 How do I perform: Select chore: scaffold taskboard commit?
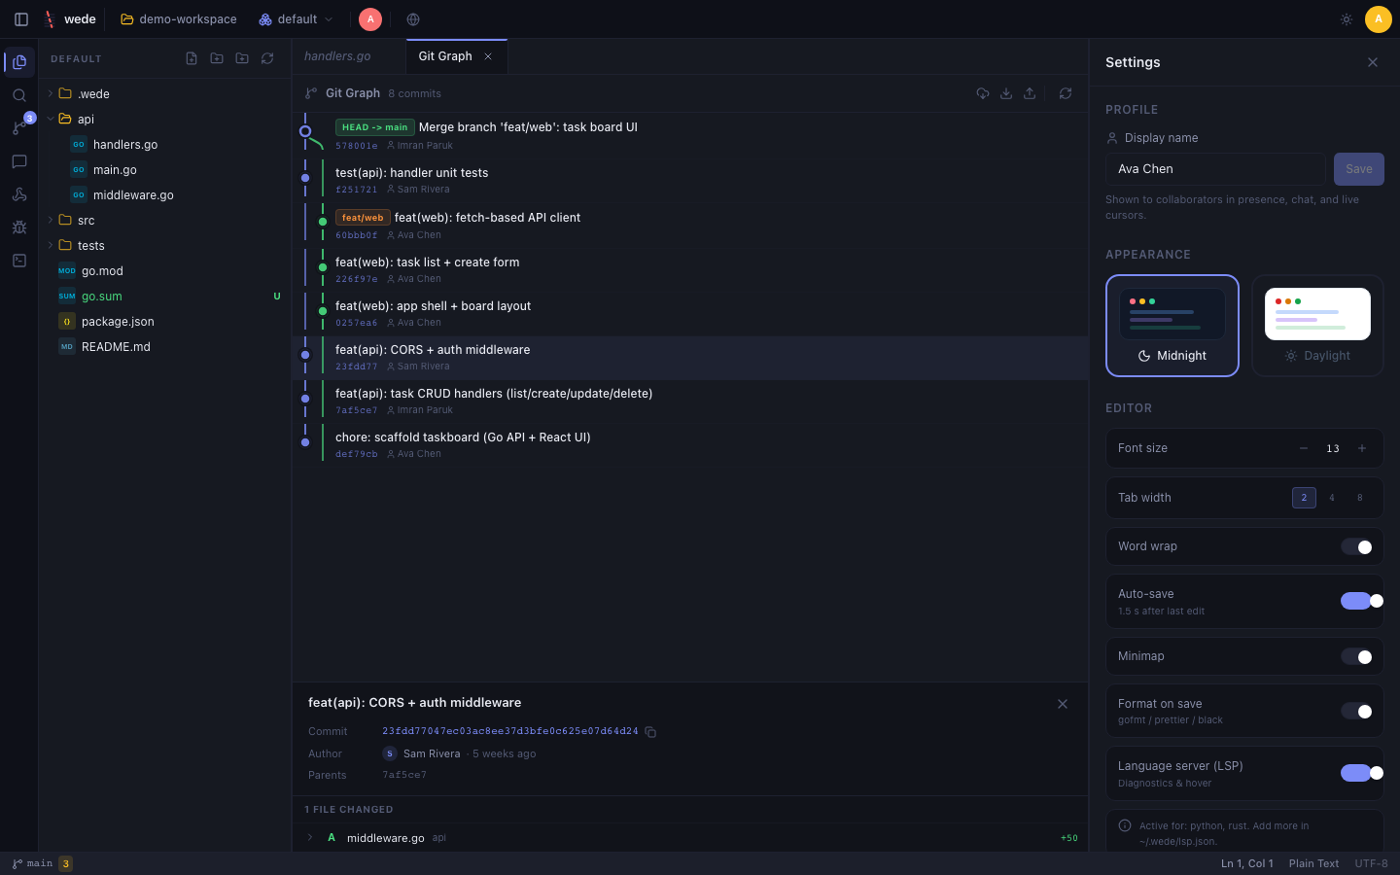tap(690, 444)
